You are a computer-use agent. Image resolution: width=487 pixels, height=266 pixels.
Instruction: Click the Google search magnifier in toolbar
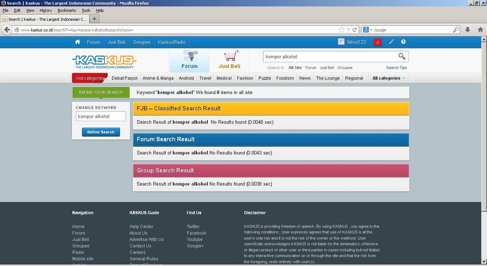coord(456,30)
